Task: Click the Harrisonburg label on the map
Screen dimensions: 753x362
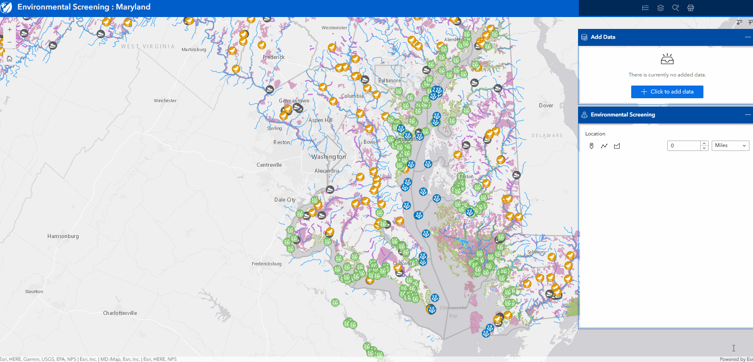Action: [x=63, y=236]
